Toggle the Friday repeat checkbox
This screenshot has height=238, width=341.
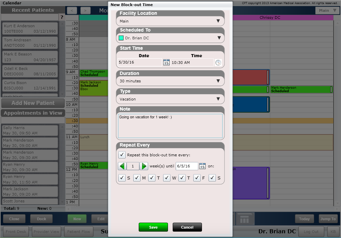click(197, 178)
